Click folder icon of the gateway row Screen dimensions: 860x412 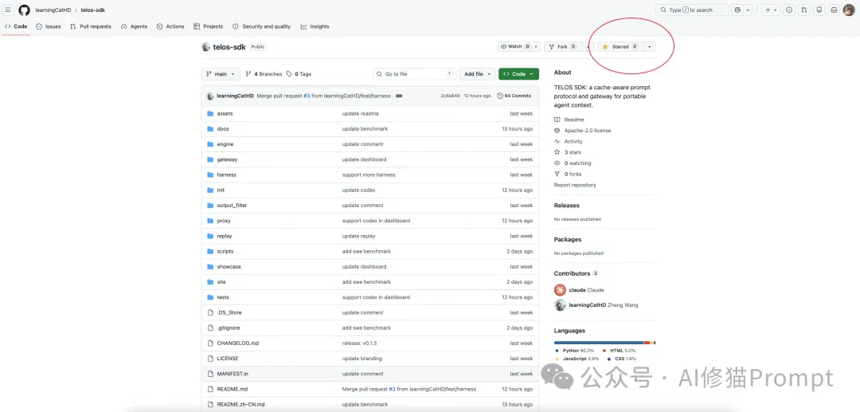210,159
